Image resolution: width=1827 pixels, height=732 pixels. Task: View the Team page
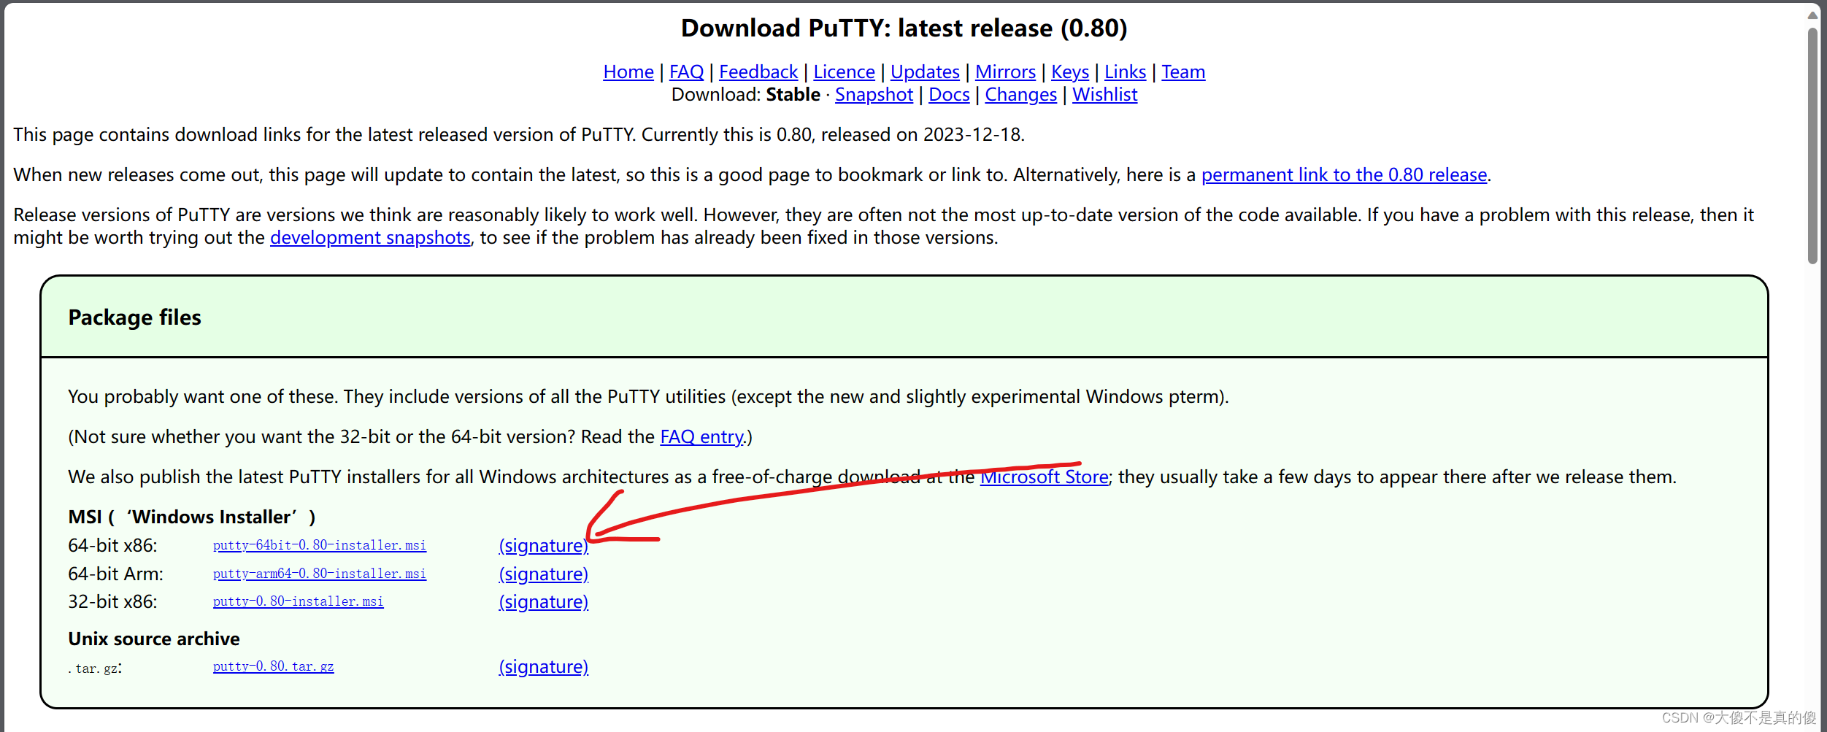(x=1183, y=72)
